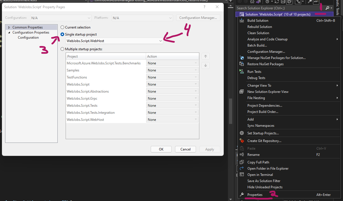
Task: Open the WebJobs.Script.WebHost startup project dropdown
Action: tap(115, 41)
